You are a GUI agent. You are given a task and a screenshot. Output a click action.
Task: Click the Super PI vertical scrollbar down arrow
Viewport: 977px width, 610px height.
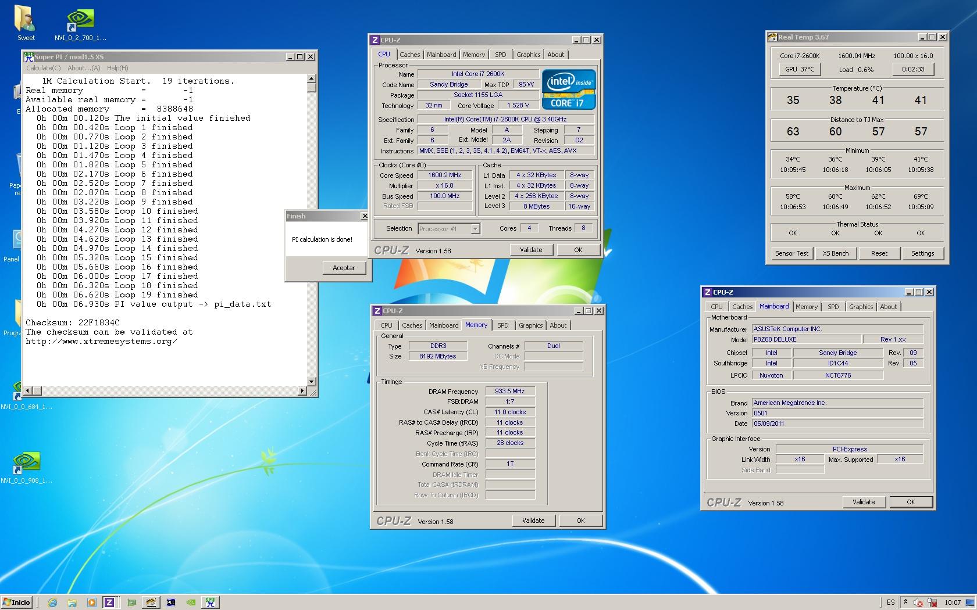click(312, 381)
